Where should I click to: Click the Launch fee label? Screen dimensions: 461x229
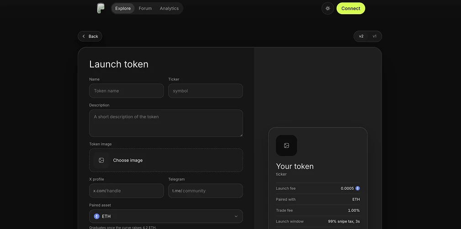[286, 188]
